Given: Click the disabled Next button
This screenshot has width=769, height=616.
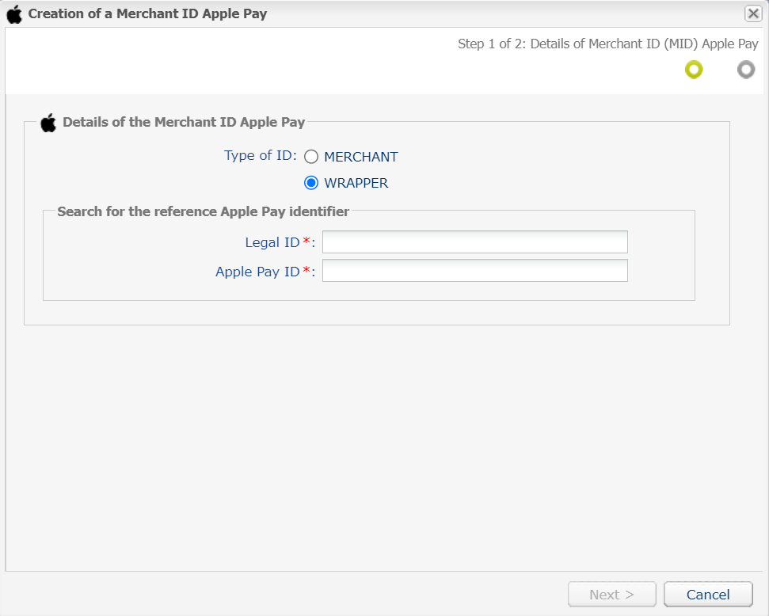Looking at the screenshot, I should pos(612,595).
